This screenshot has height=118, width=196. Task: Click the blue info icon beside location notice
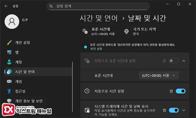click(85, 47)
